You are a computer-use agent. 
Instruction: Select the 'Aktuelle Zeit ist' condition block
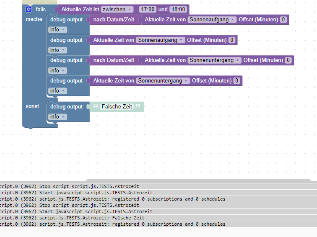(x=80, y=10)
